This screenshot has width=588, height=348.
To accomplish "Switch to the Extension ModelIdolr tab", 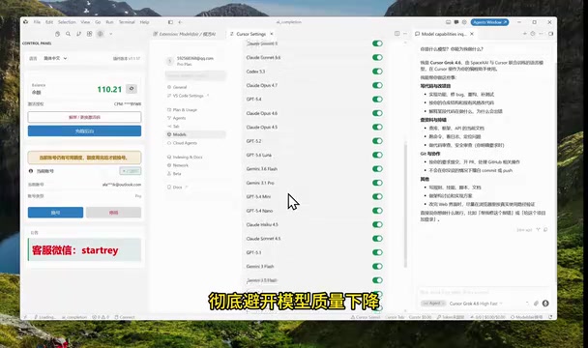I will click(187, 34).
